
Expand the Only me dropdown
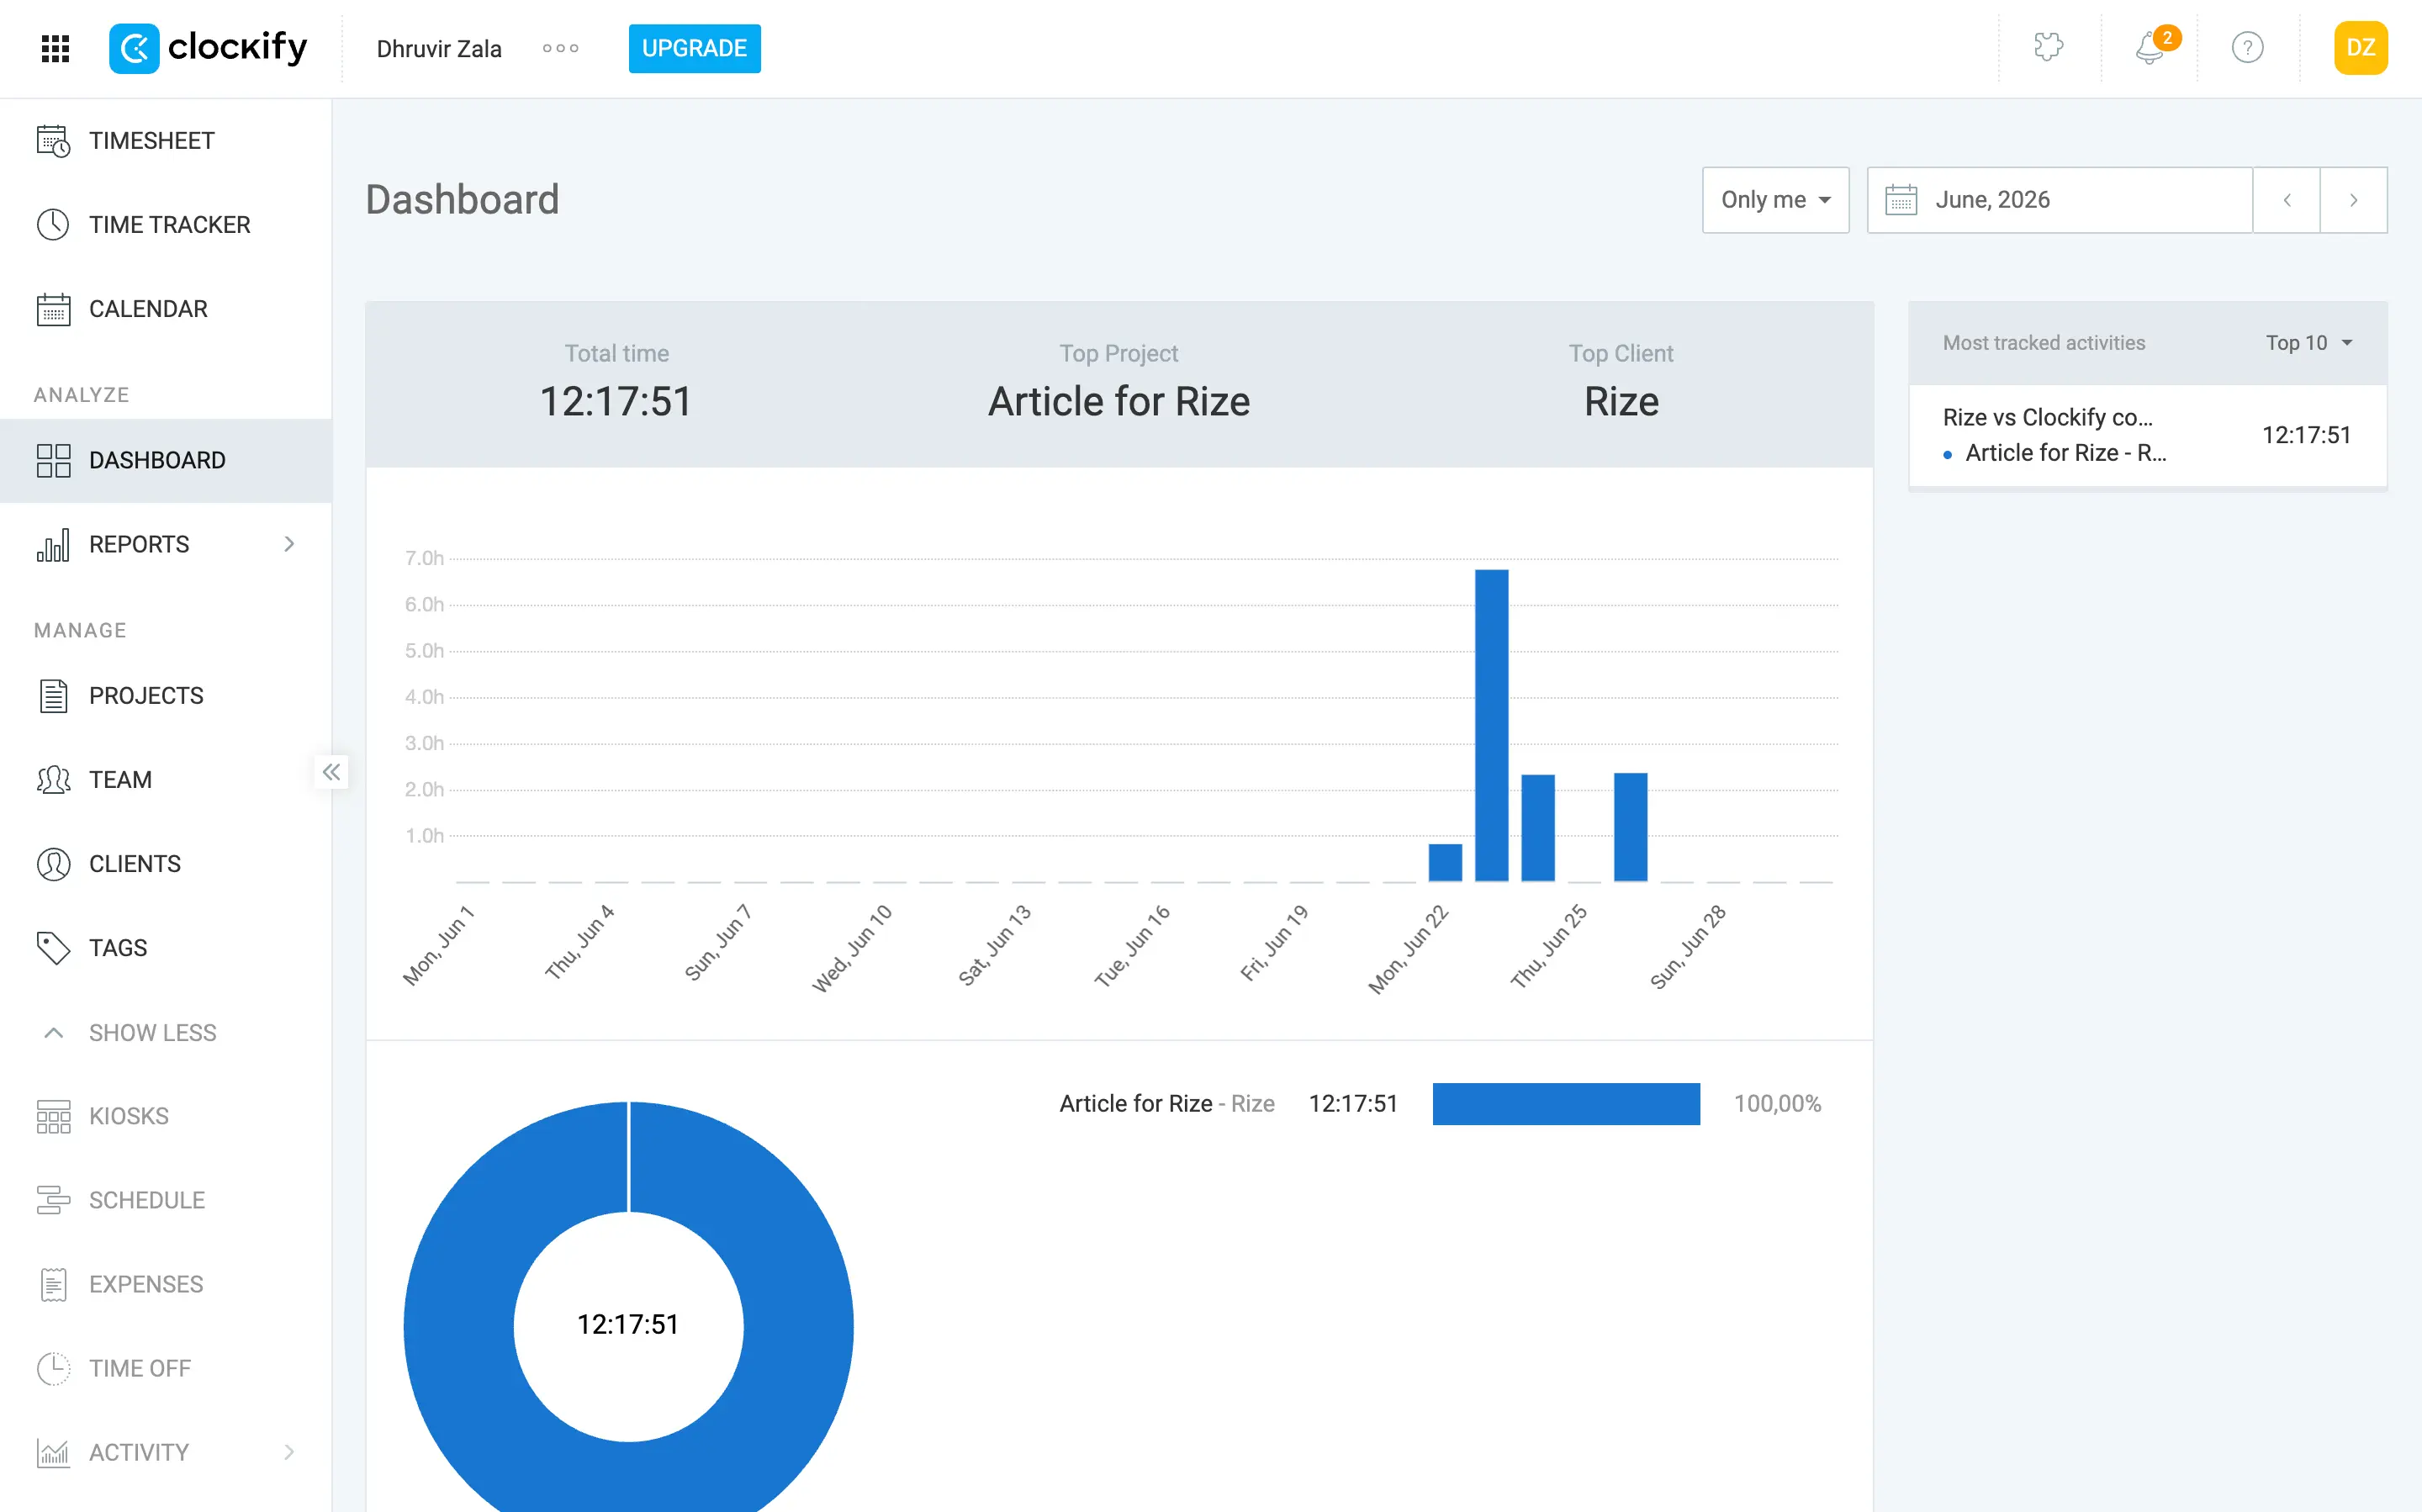point(1775,200)
